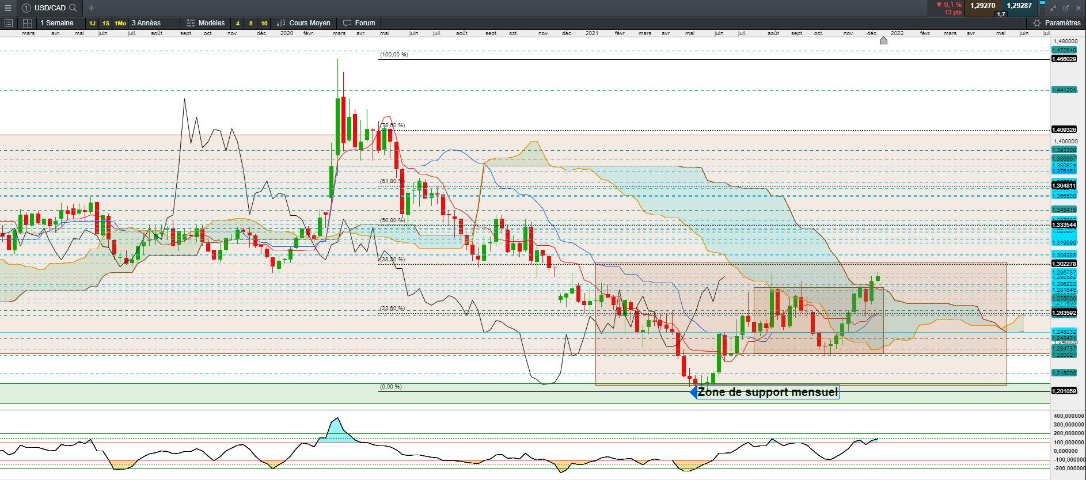1086x480 pixels.
Task: Open Paramètres gear settings
Action: (x=1037, y=23)
